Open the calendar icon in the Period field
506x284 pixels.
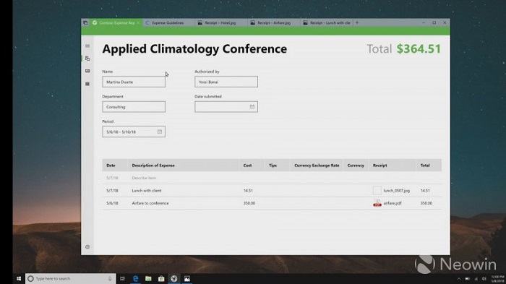tap(160, 132)
